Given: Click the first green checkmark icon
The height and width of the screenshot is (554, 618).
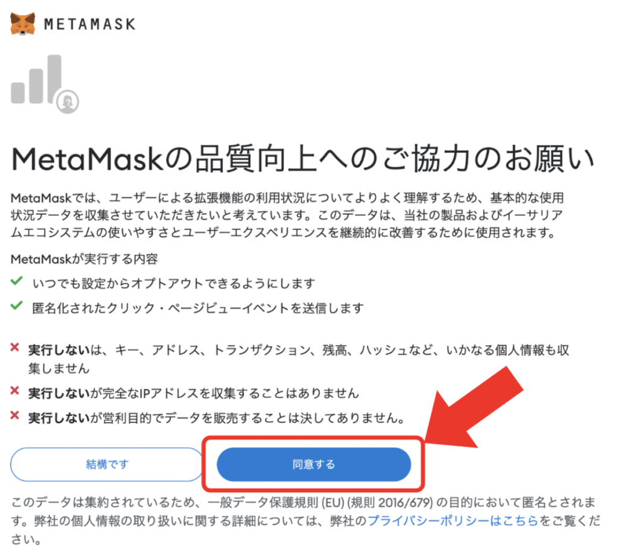Looking at the screenshot, I should pyautogui.click(x=16, y=281).
